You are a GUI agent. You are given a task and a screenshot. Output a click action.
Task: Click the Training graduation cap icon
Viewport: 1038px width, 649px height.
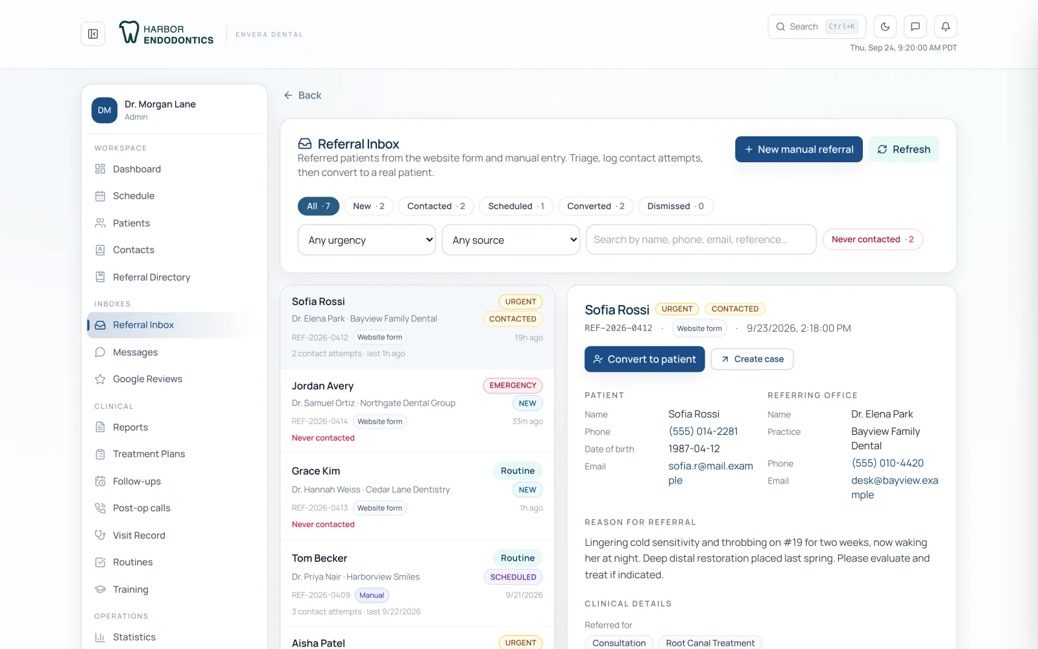coord(100,589)
